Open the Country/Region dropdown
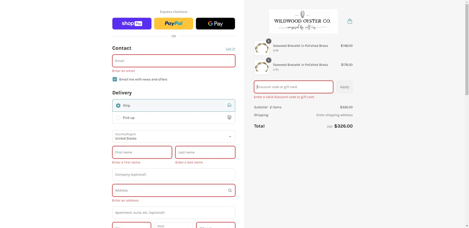Viewport: 469px width, 228px height. [174, 136]
